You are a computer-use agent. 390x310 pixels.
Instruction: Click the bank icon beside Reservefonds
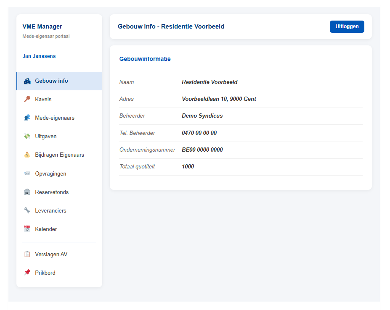pyautogui.click(x=27, y=192)
